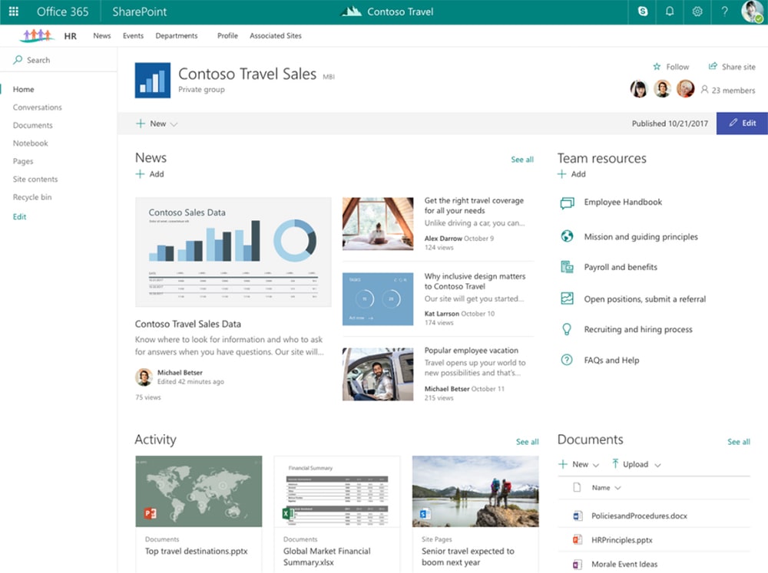Viewport: 768px width, 573px height.
Task: Click the Word icon for PoliciesandProcedures.docx
Action: [x=578, y=515]
